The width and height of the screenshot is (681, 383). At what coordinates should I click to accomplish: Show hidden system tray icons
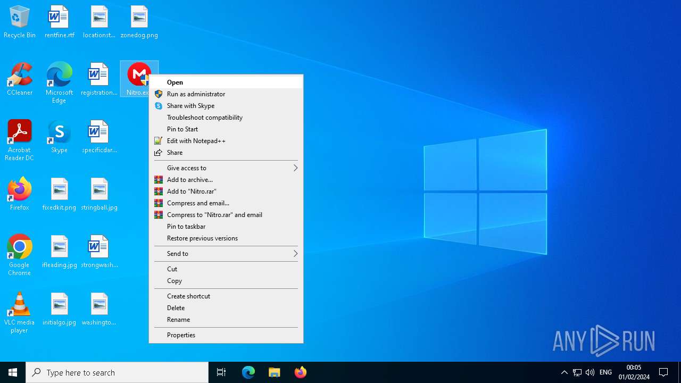[x=564, y=372]
